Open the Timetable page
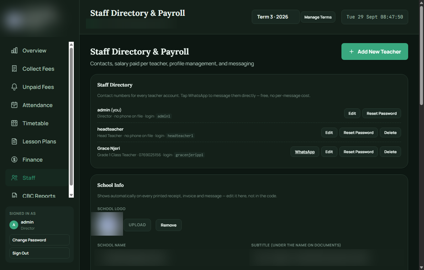The width and height of the screenshot is (424, 270). coord(37,123)
